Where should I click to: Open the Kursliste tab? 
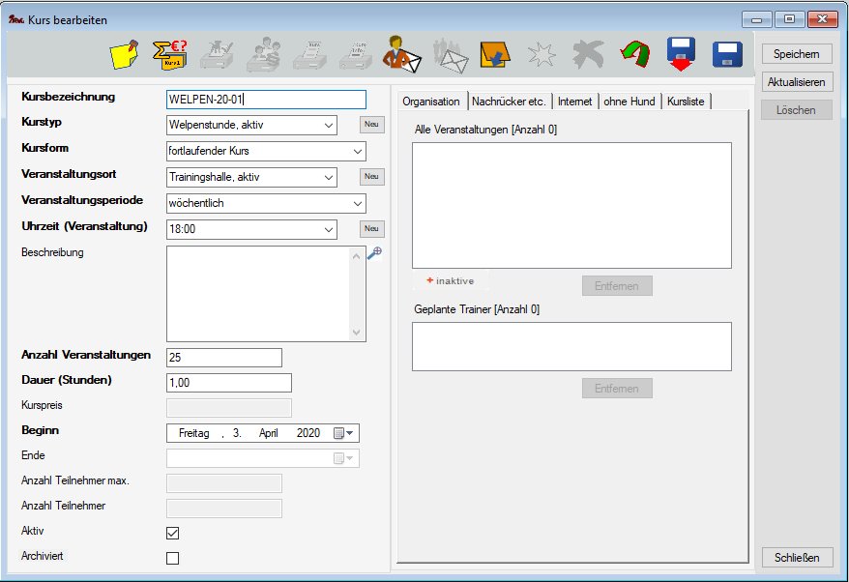(x=686, y=102)
